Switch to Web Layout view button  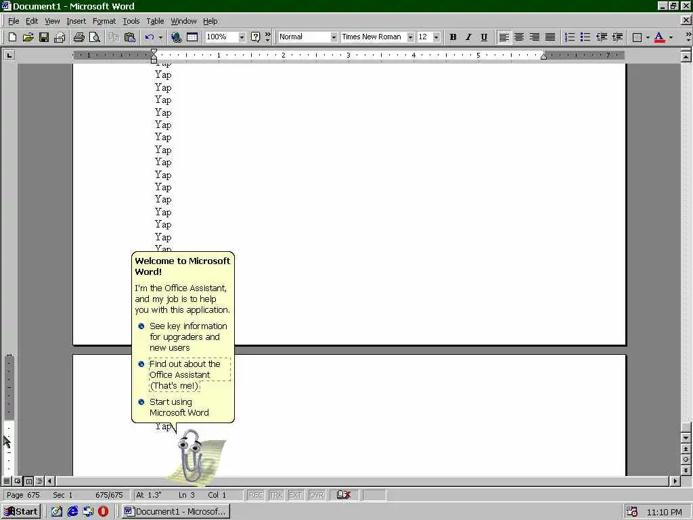click(x=18, y=481)
